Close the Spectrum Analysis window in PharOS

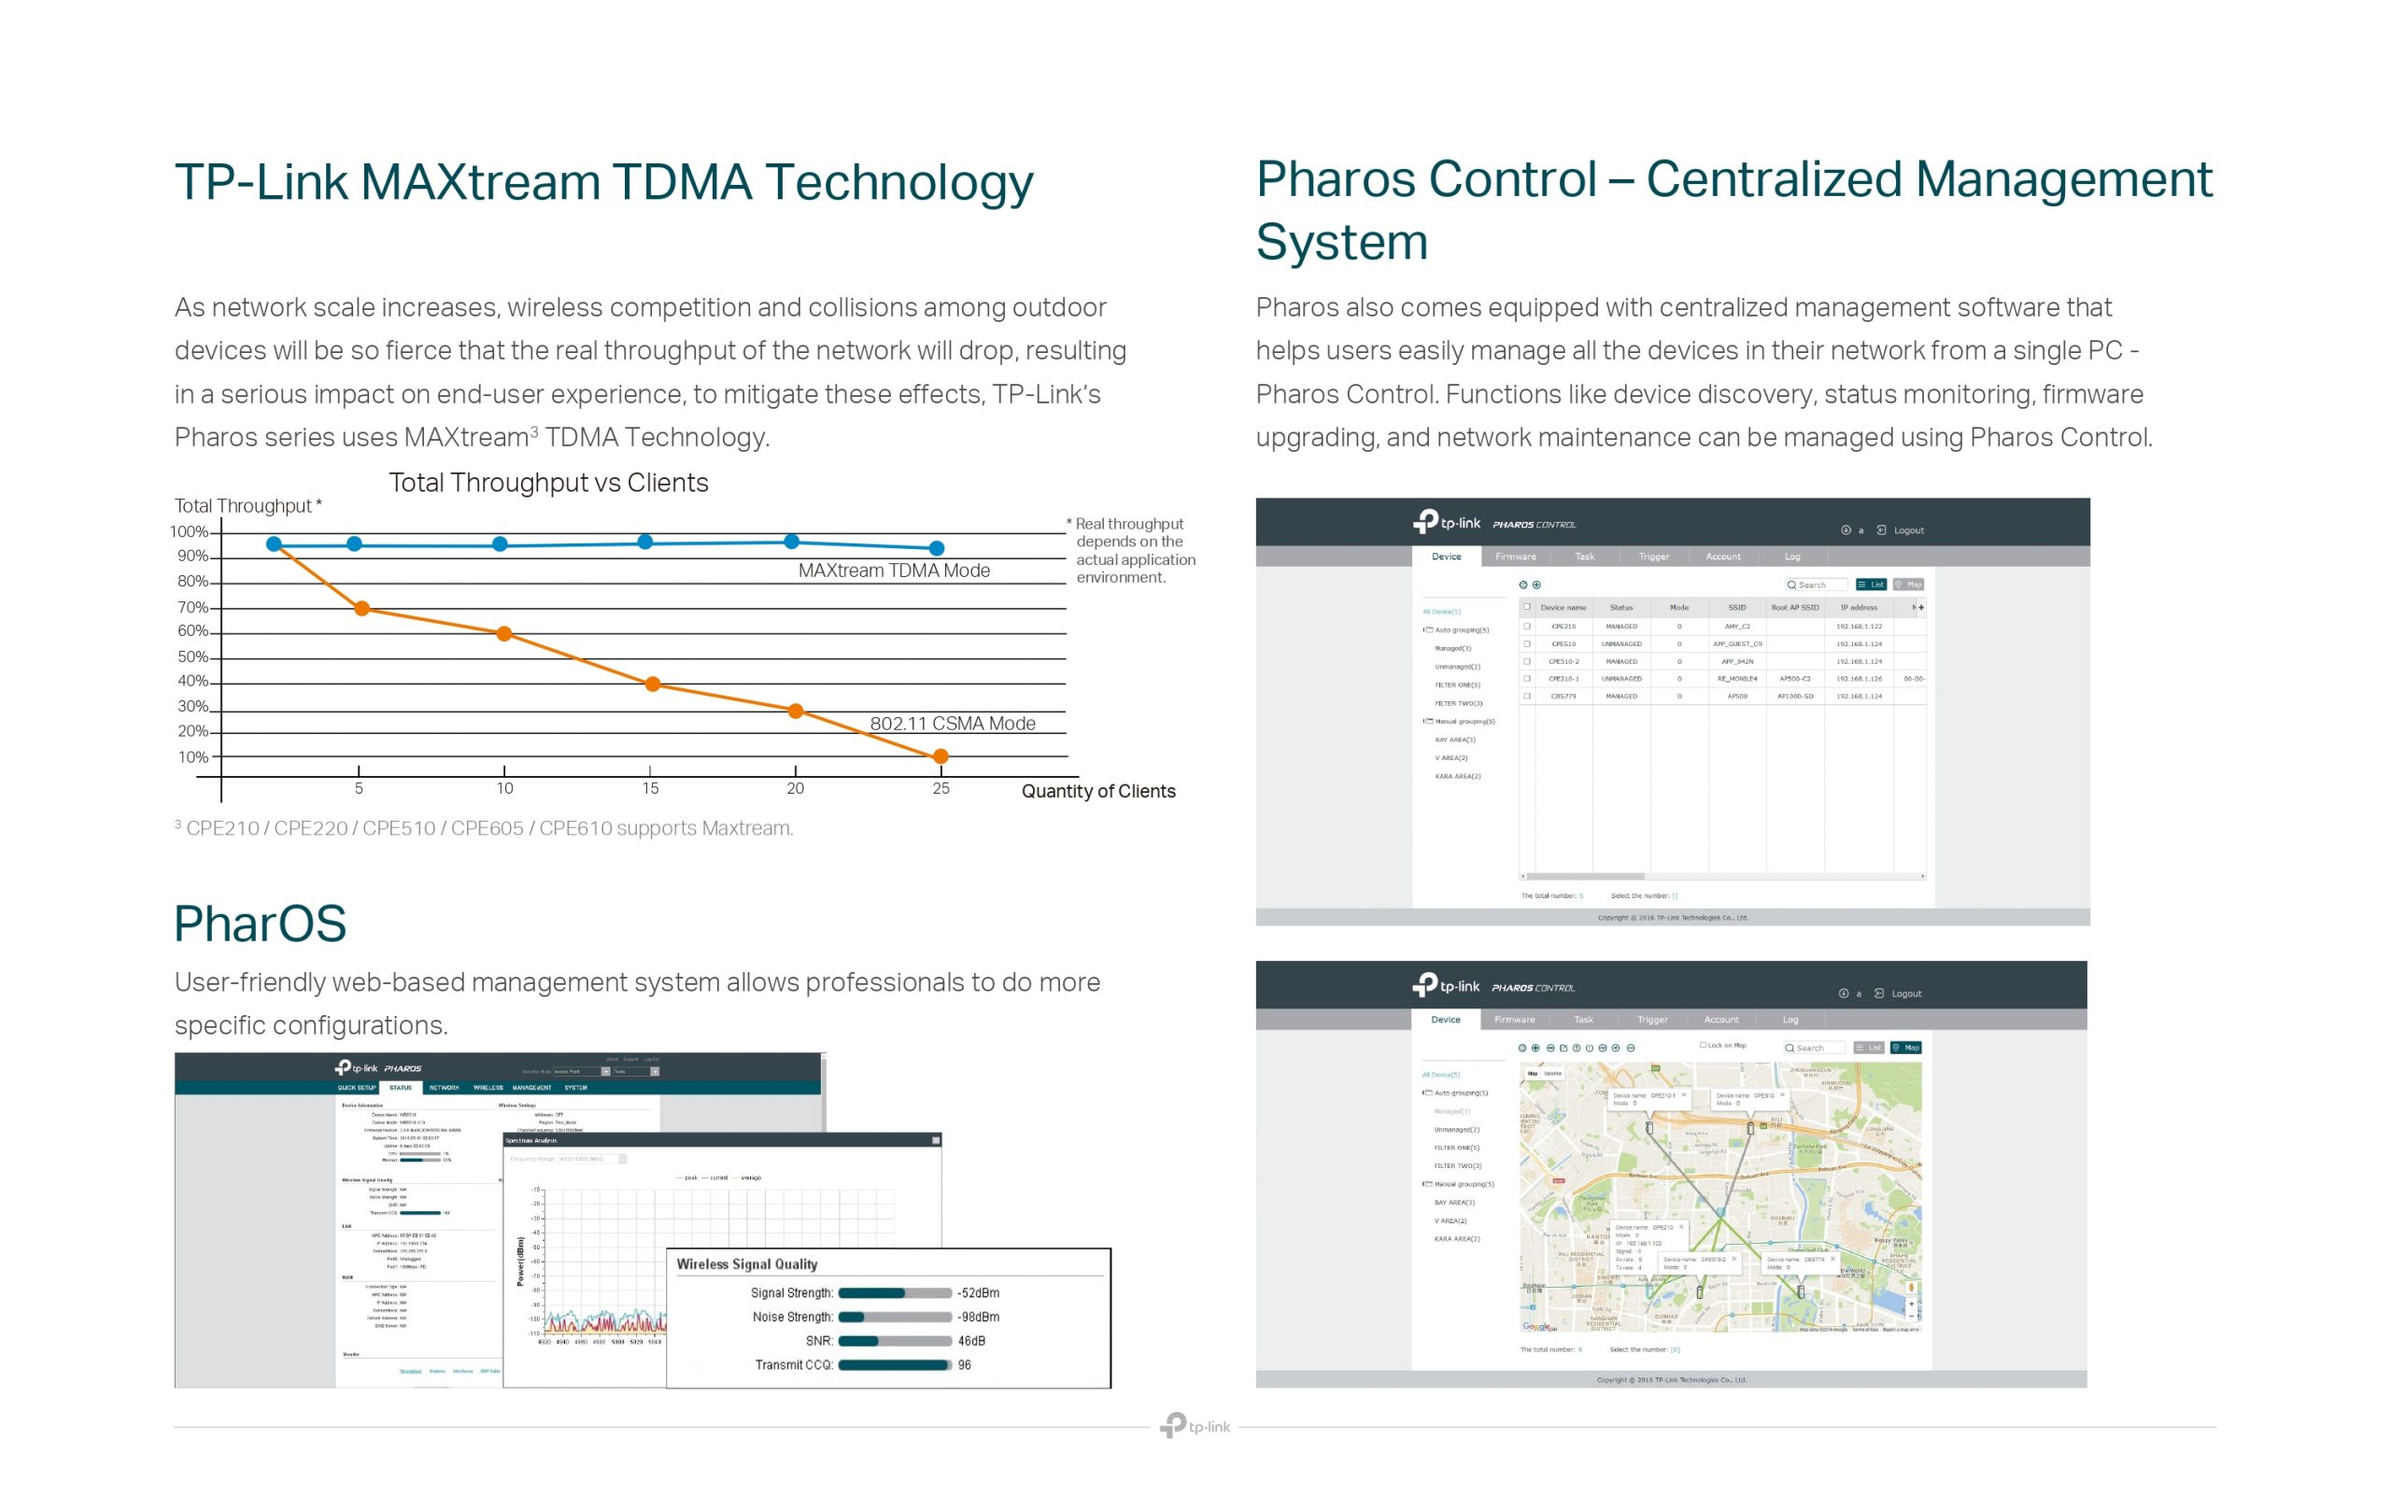(x=937, y=1141)
